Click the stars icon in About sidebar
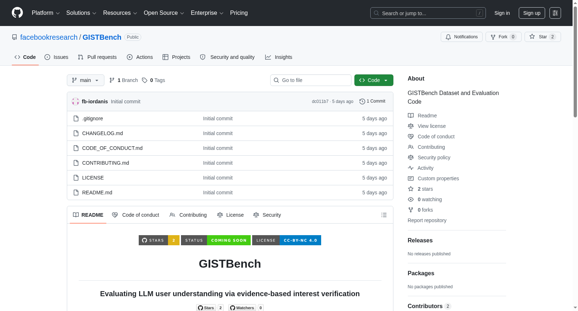Image resolution: width=578 pixels, height=311 pixels. 411,189
